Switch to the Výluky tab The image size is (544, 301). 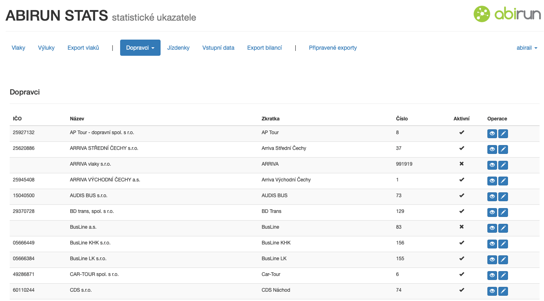[47, 48]
